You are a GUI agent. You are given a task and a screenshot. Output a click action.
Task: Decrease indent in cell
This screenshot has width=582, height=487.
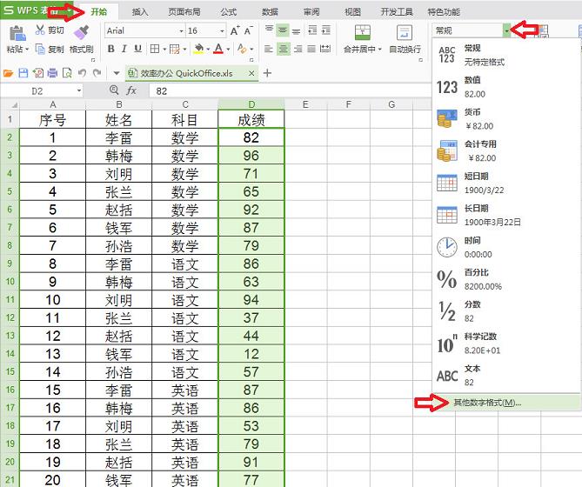[312, 30]
